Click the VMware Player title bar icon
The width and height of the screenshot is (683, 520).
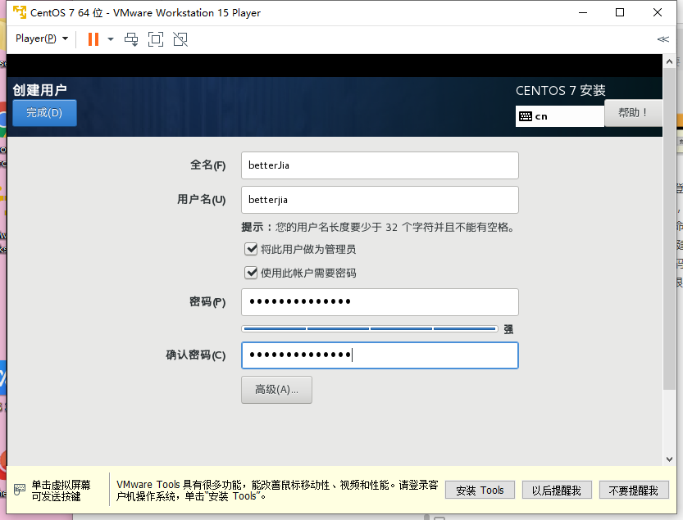pyautogui.click(x=20, y=12)
